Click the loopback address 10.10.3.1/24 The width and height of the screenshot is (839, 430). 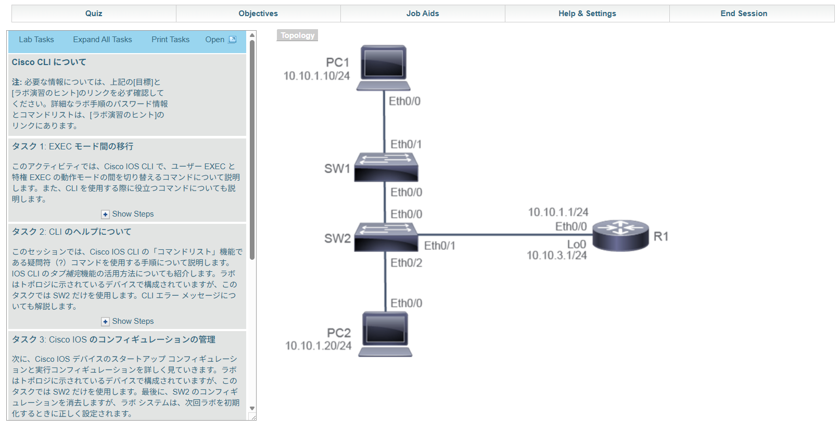[556, 256]
